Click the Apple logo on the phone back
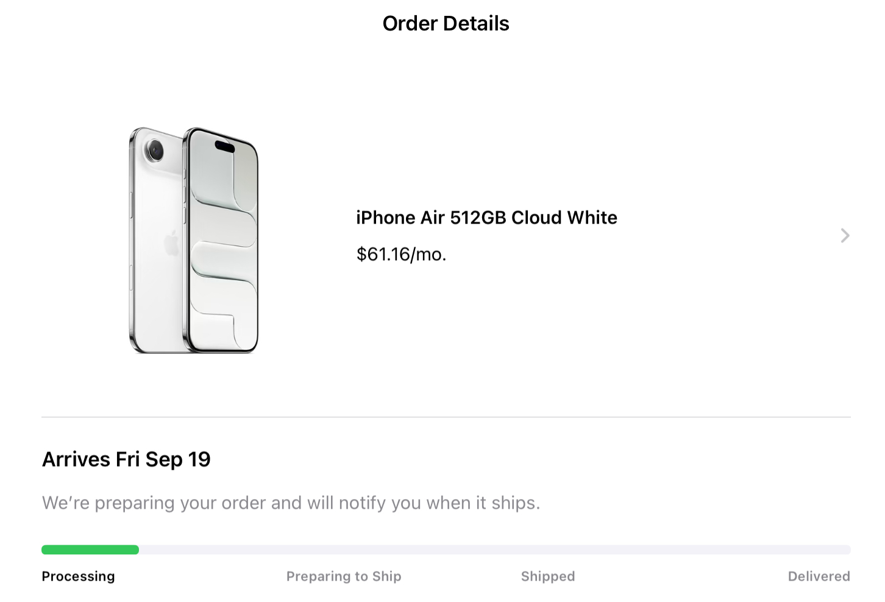The height and width of the screenshot is (602, 885). 172,243
